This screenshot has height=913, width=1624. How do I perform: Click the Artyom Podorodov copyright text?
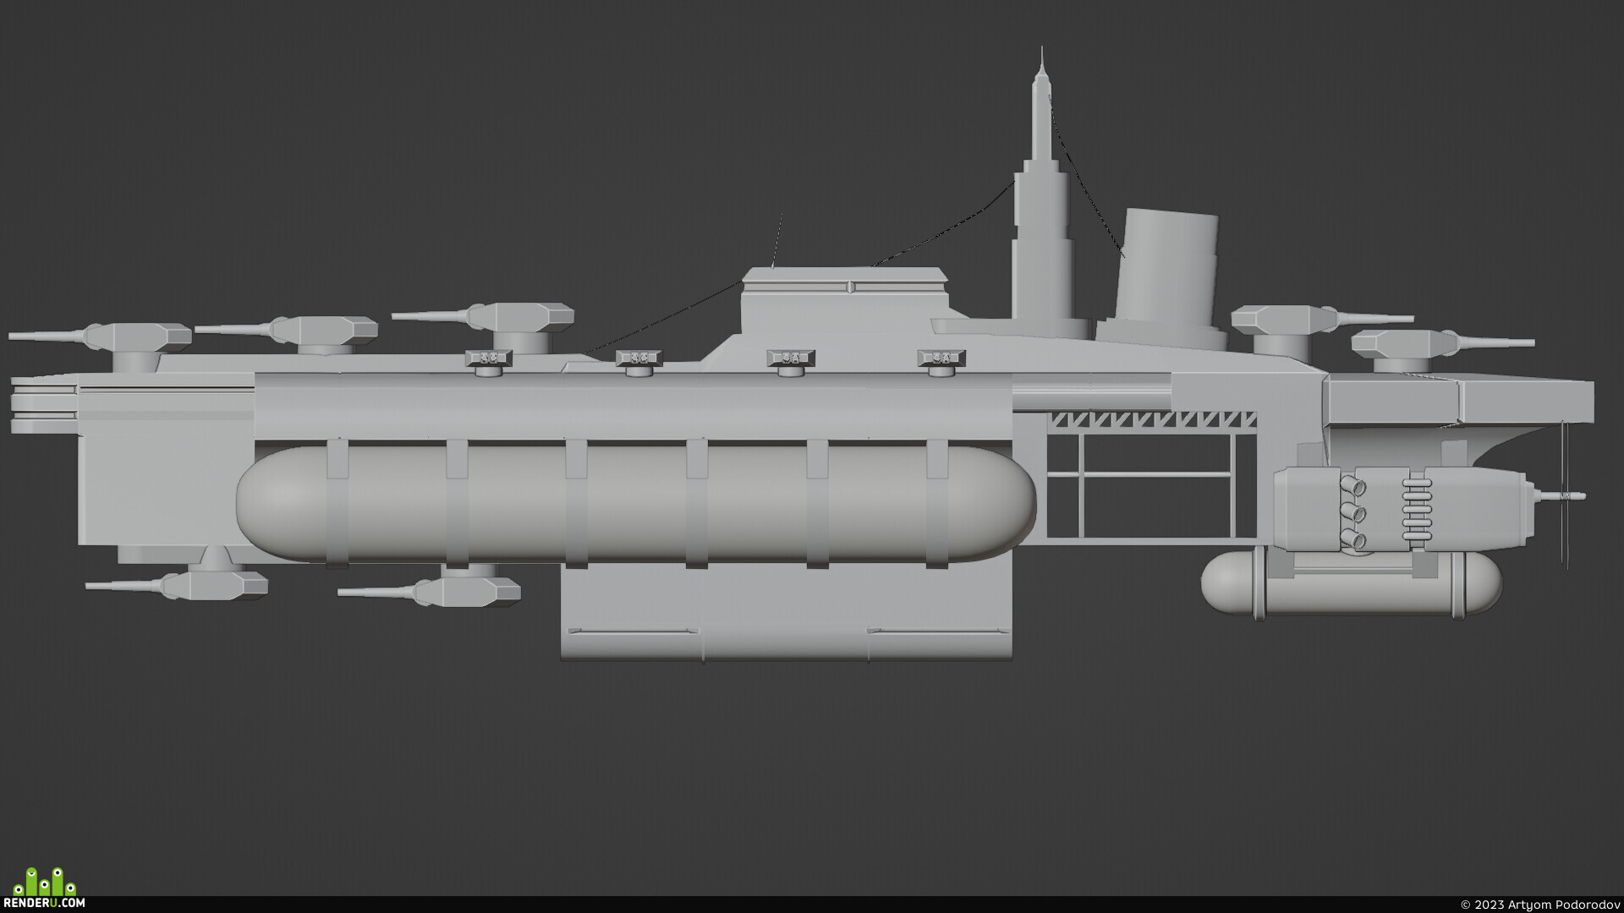1540,905
